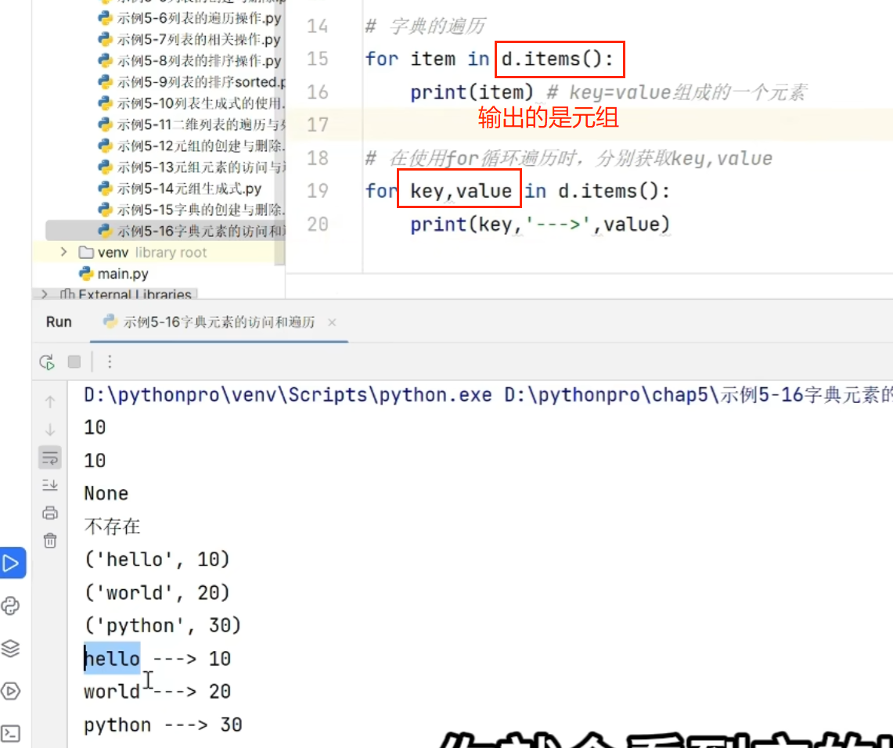
Task: Click the None output line
Action: click(x=106, y=494)
